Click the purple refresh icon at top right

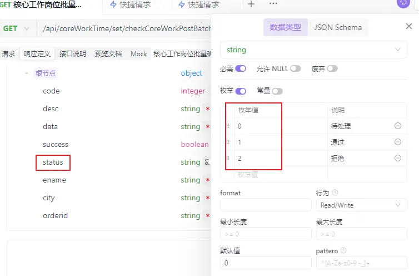click(403, 3)
